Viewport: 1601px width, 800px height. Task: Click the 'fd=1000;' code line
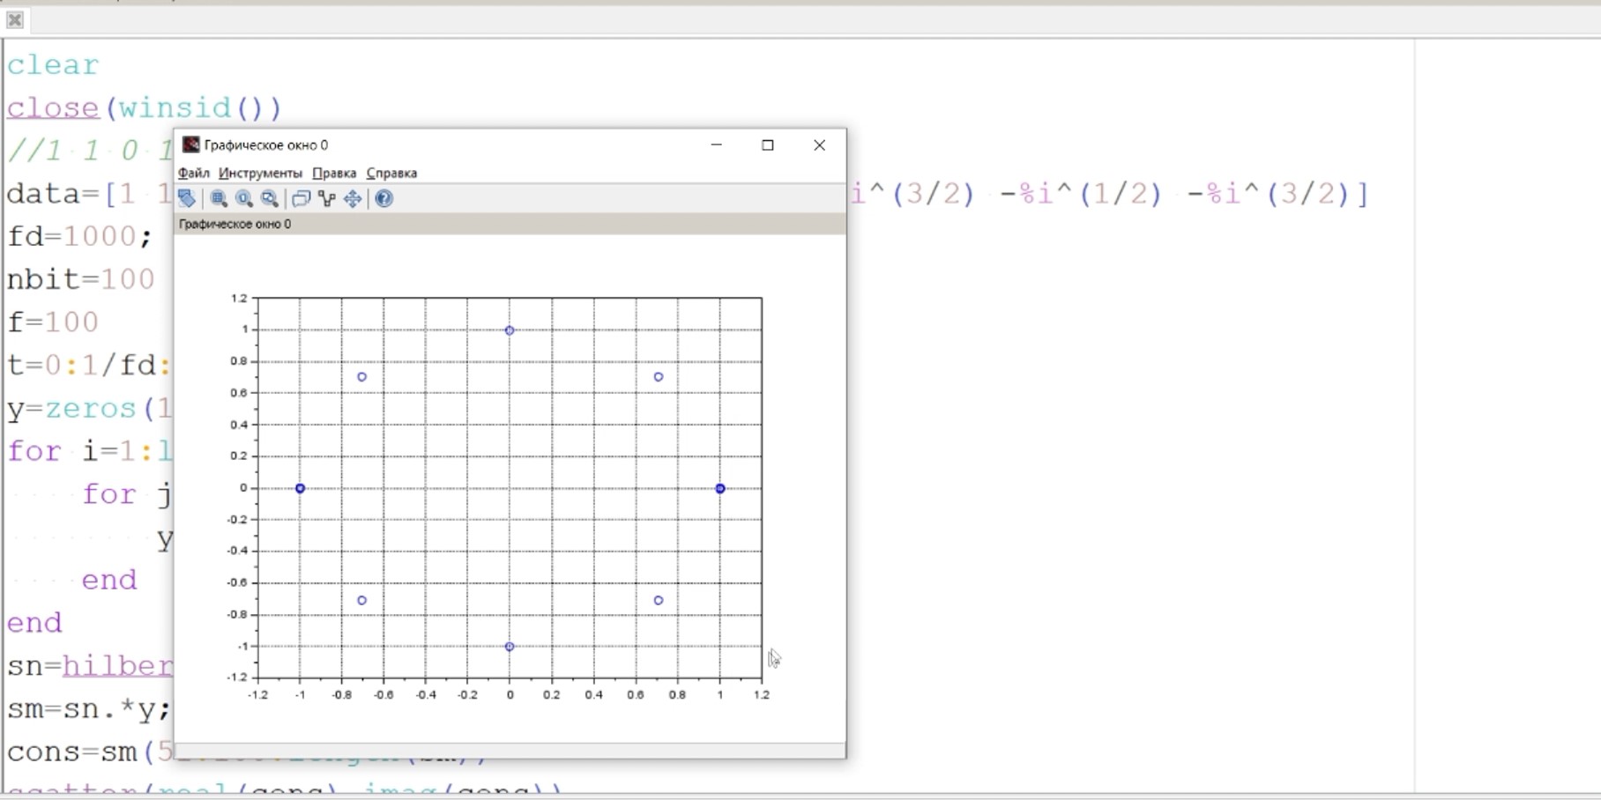(79, 236)
